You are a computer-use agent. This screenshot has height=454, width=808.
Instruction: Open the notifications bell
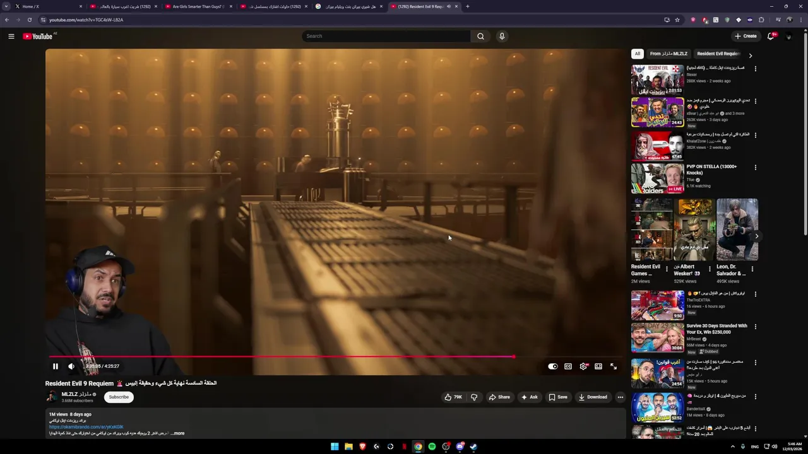771,36
